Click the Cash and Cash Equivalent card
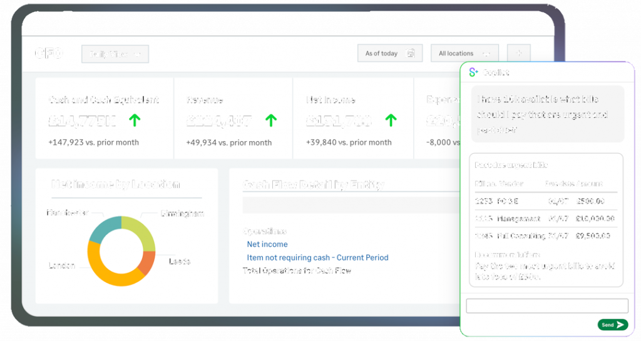The width and height of the screenshot is (641, 341). [x=104, y=119]
